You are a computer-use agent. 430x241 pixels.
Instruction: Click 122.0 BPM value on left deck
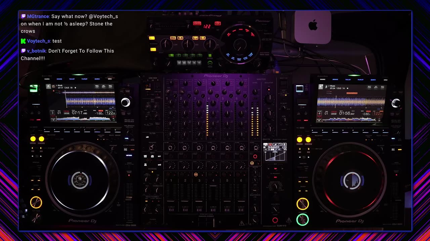click(x=110, y=113)
